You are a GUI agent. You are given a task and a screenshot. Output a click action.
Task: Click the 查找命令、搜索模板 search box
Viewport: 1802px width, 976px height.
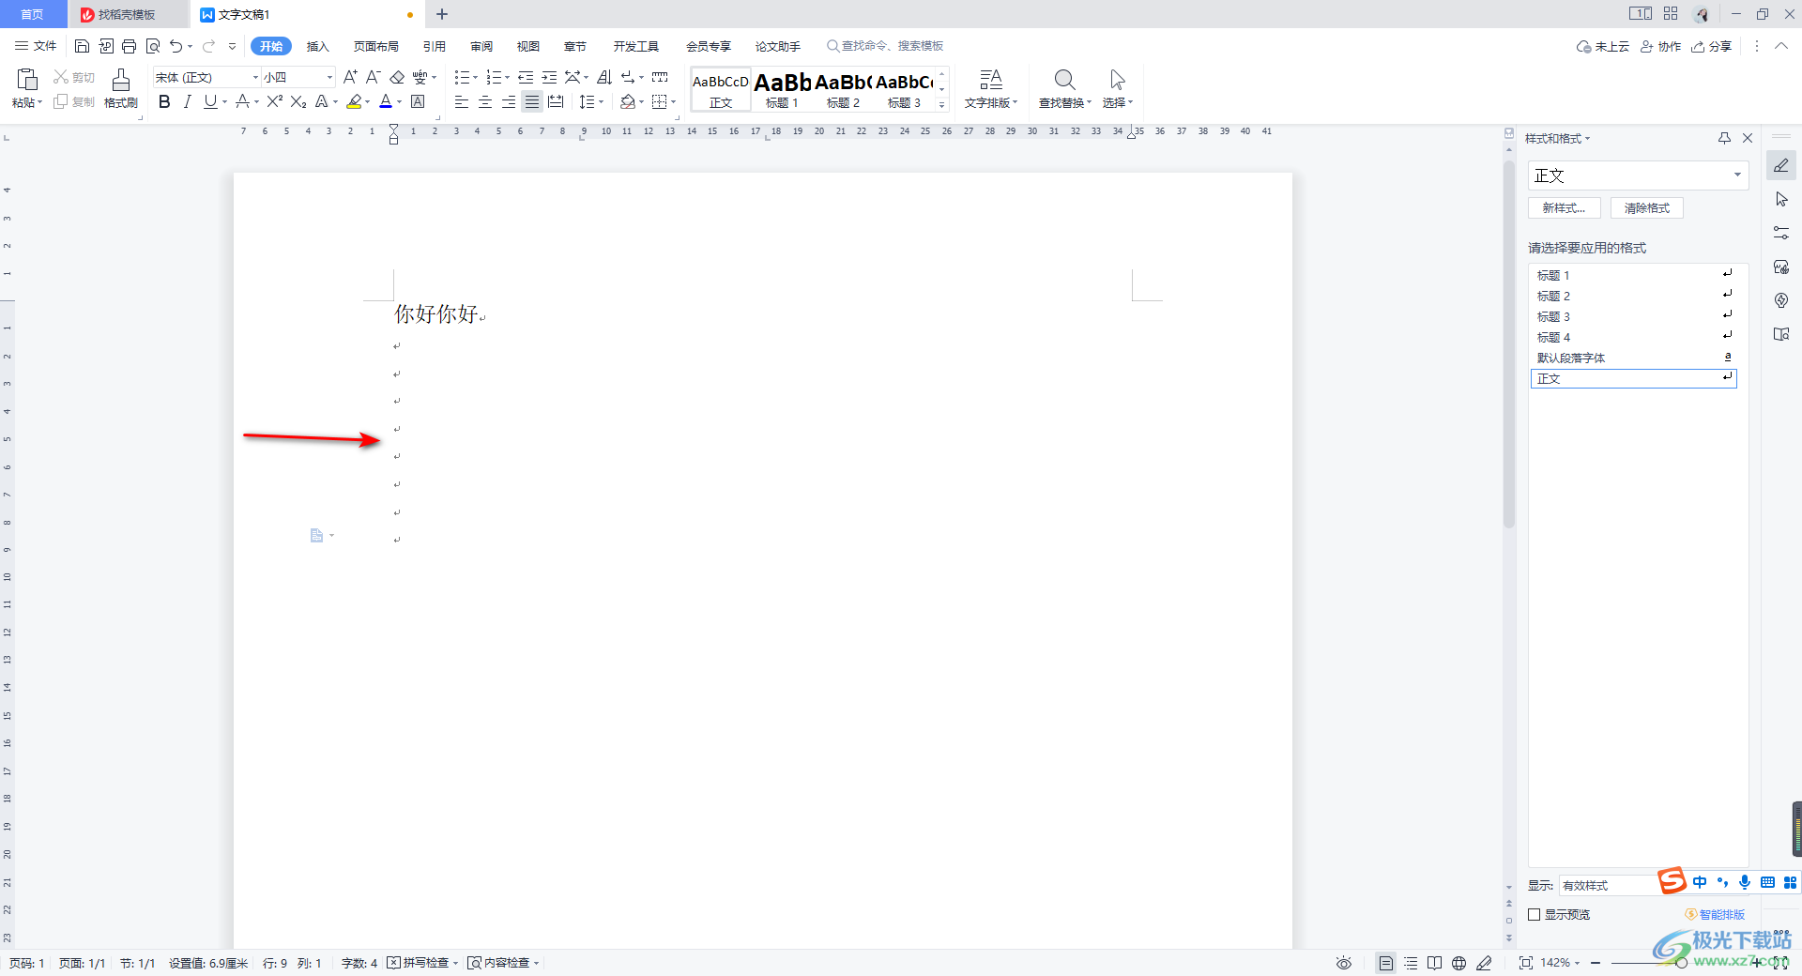885,46
